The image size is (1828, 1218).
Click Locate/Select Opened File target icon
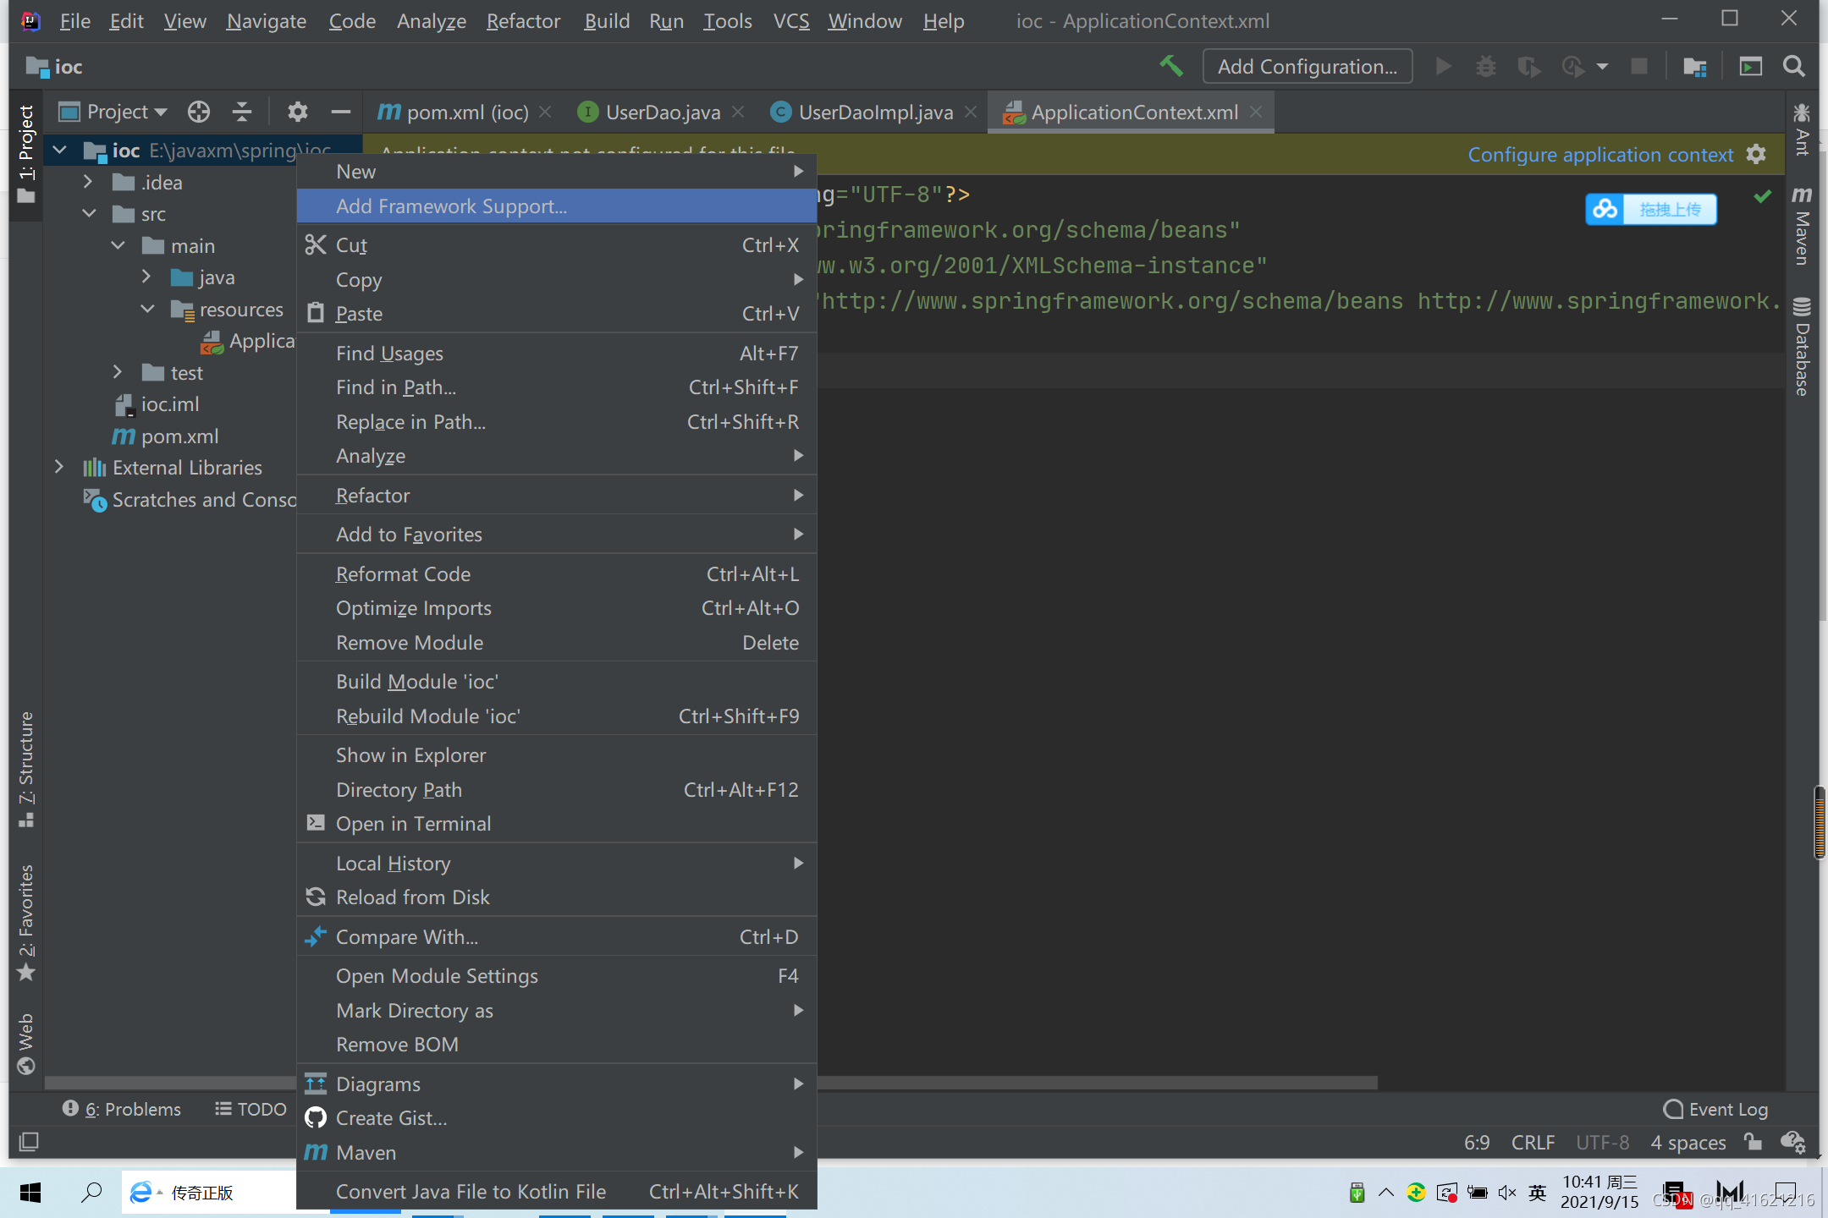pos(199,112)
